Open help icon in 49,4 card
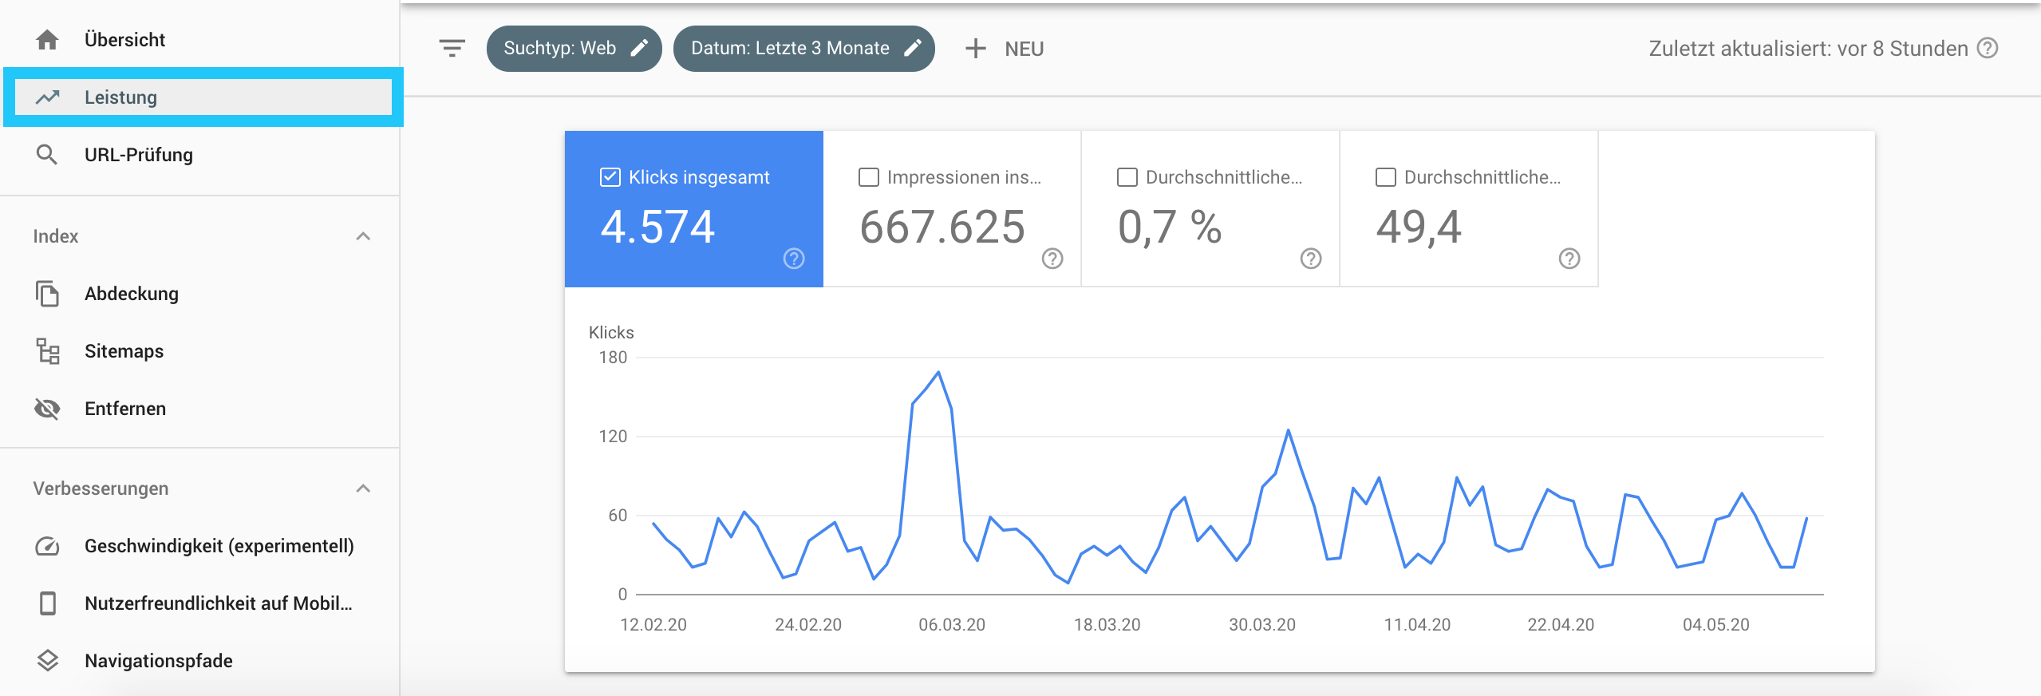Image resolution: width=2041 pixels, height=696 pixels. (1569, 259)
